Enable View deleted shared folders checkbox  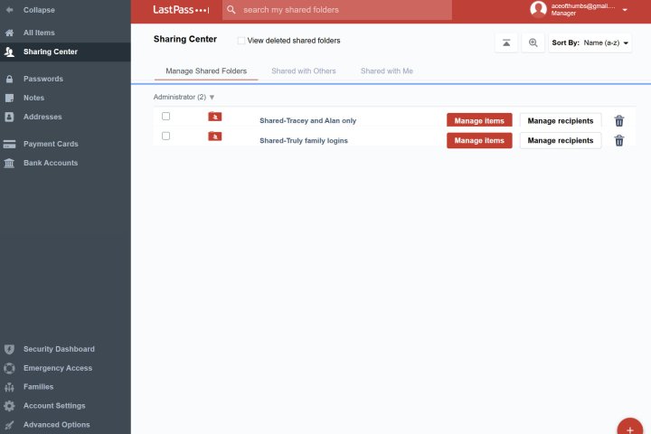coord(241,41)
